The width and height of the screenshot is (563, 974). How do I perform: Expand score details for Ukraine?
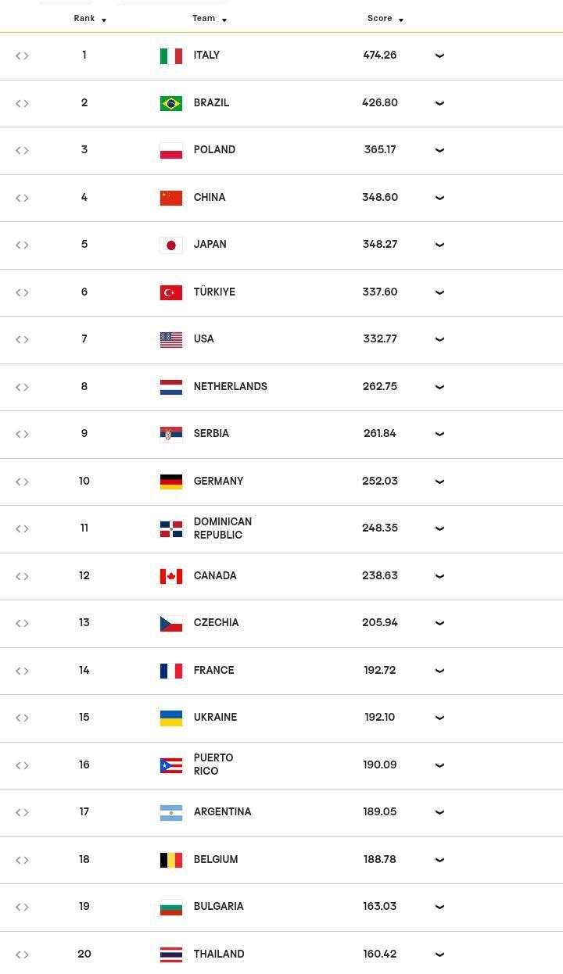[439, 718]
